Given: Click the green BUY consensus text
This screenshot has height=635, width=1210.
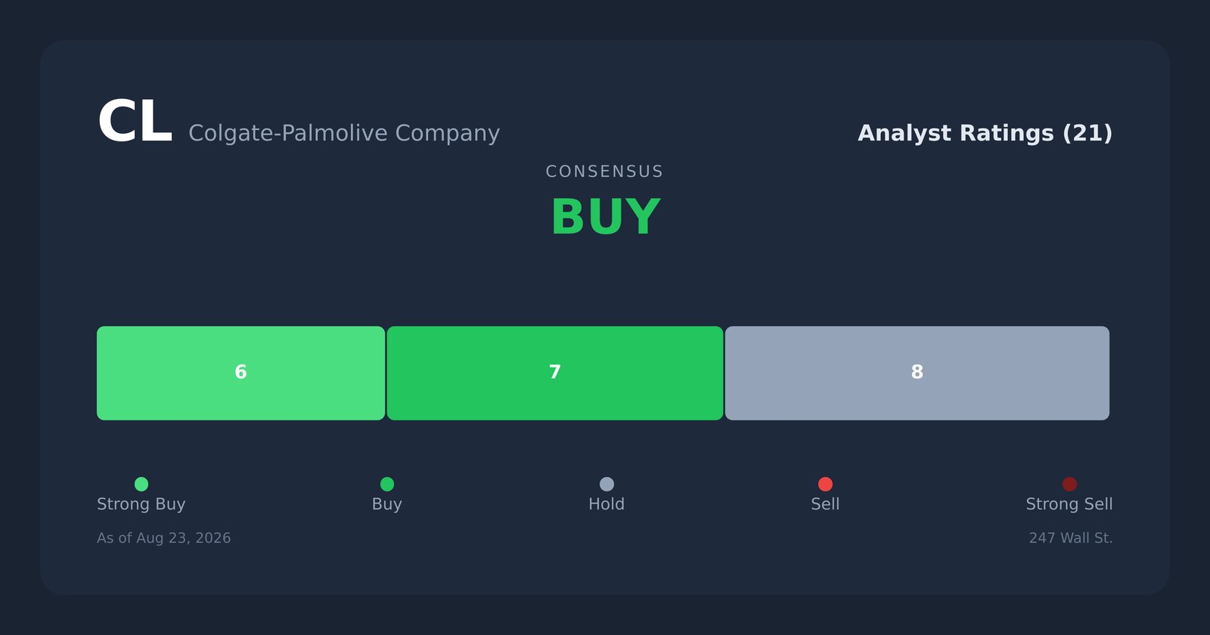Looking at the screenshot, I should 606,218.
